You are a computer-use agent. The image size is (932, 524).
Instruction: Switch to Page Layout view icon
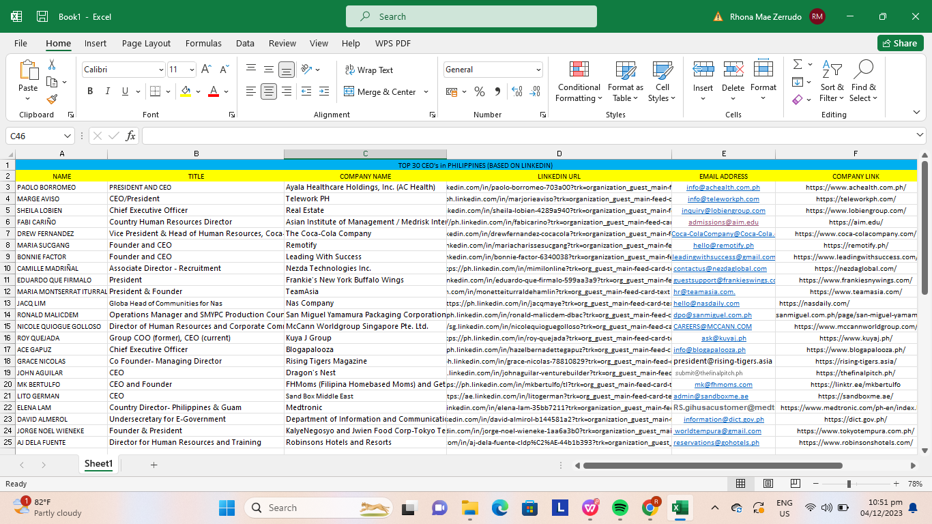[768, 484]
